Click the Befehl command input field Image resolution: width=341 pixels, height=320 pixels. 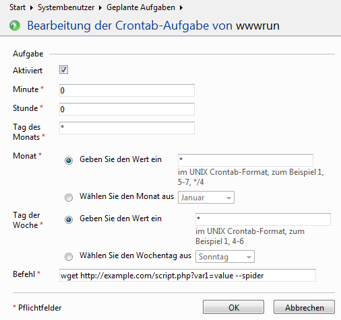point(187,276)
